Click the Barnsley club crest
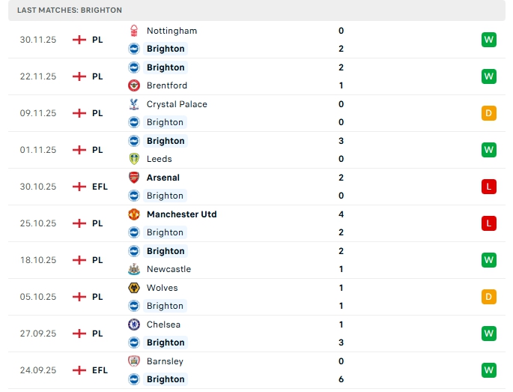The image size is (513, 392). click(x=133, y=361)
